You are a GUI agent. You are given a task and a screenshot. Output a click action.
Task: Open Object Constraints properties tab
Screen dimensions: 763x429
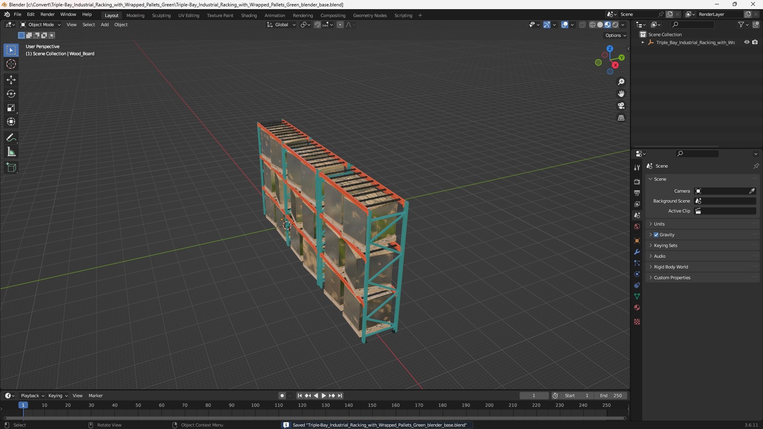click(x=637, y=285)
